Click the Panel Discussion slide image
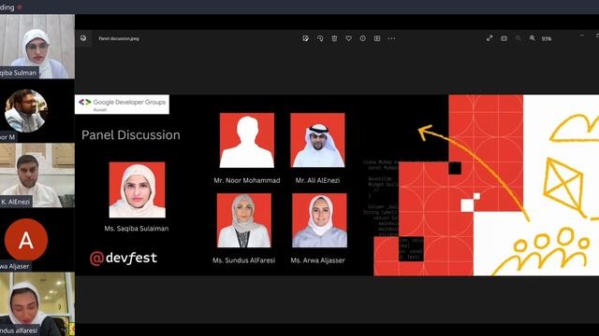This screenshot has width=599, height=336. [337, 185]
